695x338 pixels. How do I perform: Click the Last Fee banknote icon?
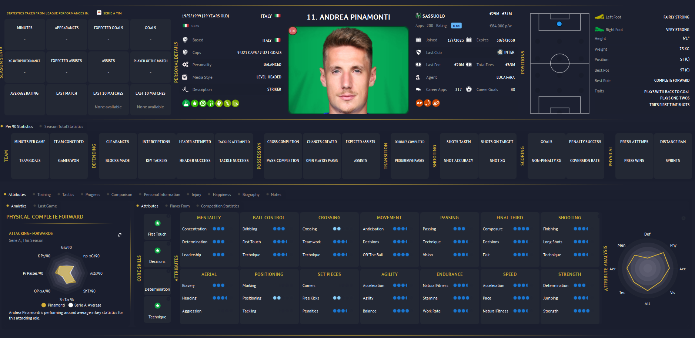point(418,64)
